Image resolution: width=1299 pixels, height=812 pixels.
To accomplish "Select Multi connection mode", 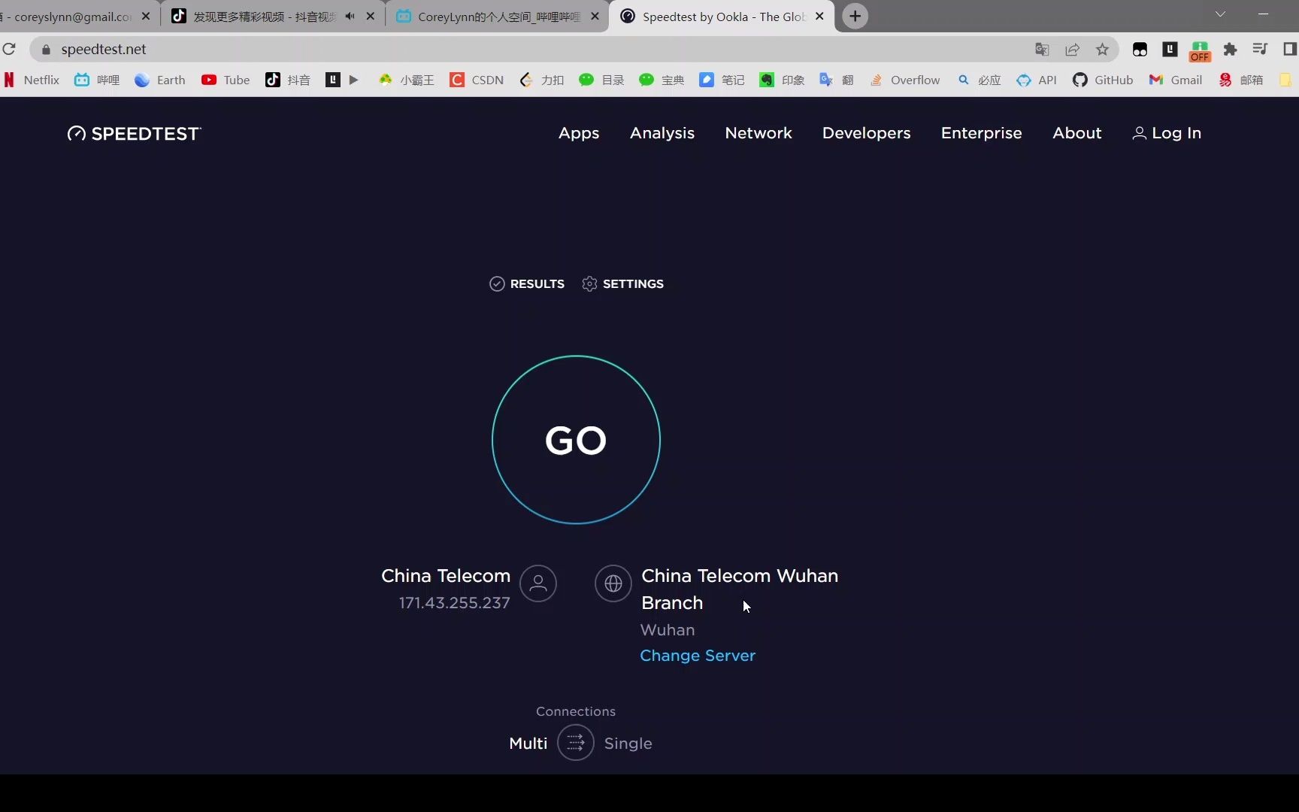I will pyautogui.click(x=528, y=744).
